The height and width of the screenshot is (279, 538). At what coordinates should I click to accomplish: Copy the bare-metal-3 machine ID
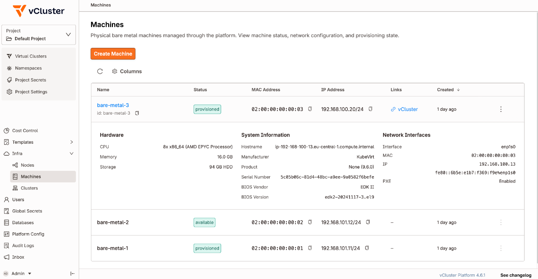click(x=137, y=113)
